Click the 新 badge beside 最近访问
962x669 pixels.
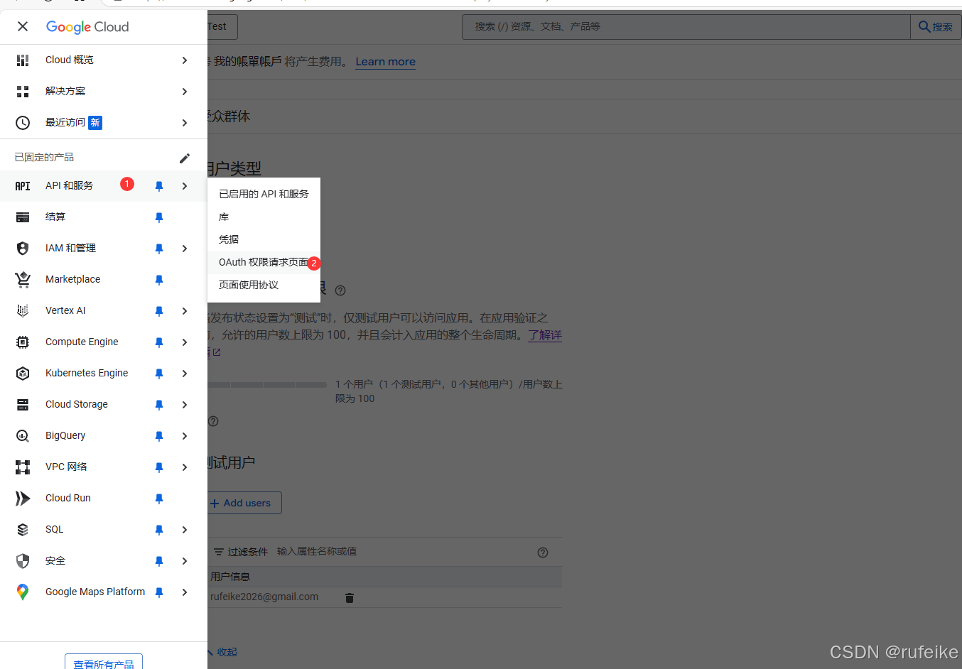click(95, 123)
